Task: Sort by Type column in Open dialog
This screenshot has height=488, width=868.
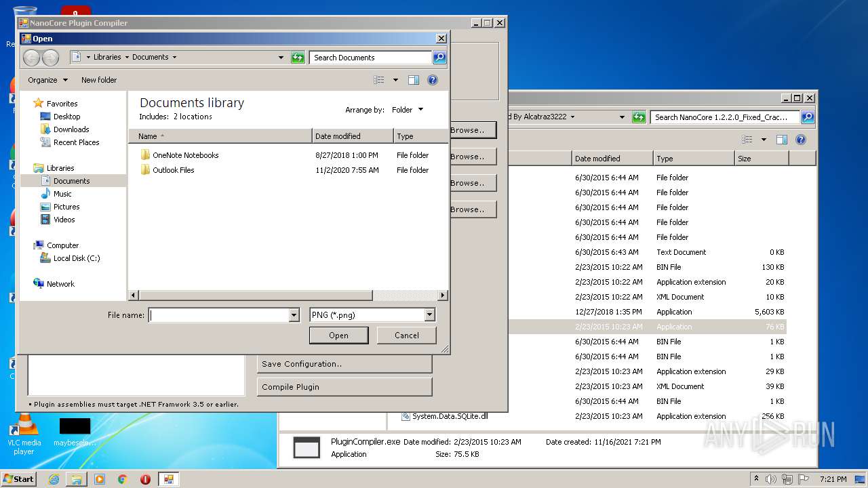Action: 420,136
